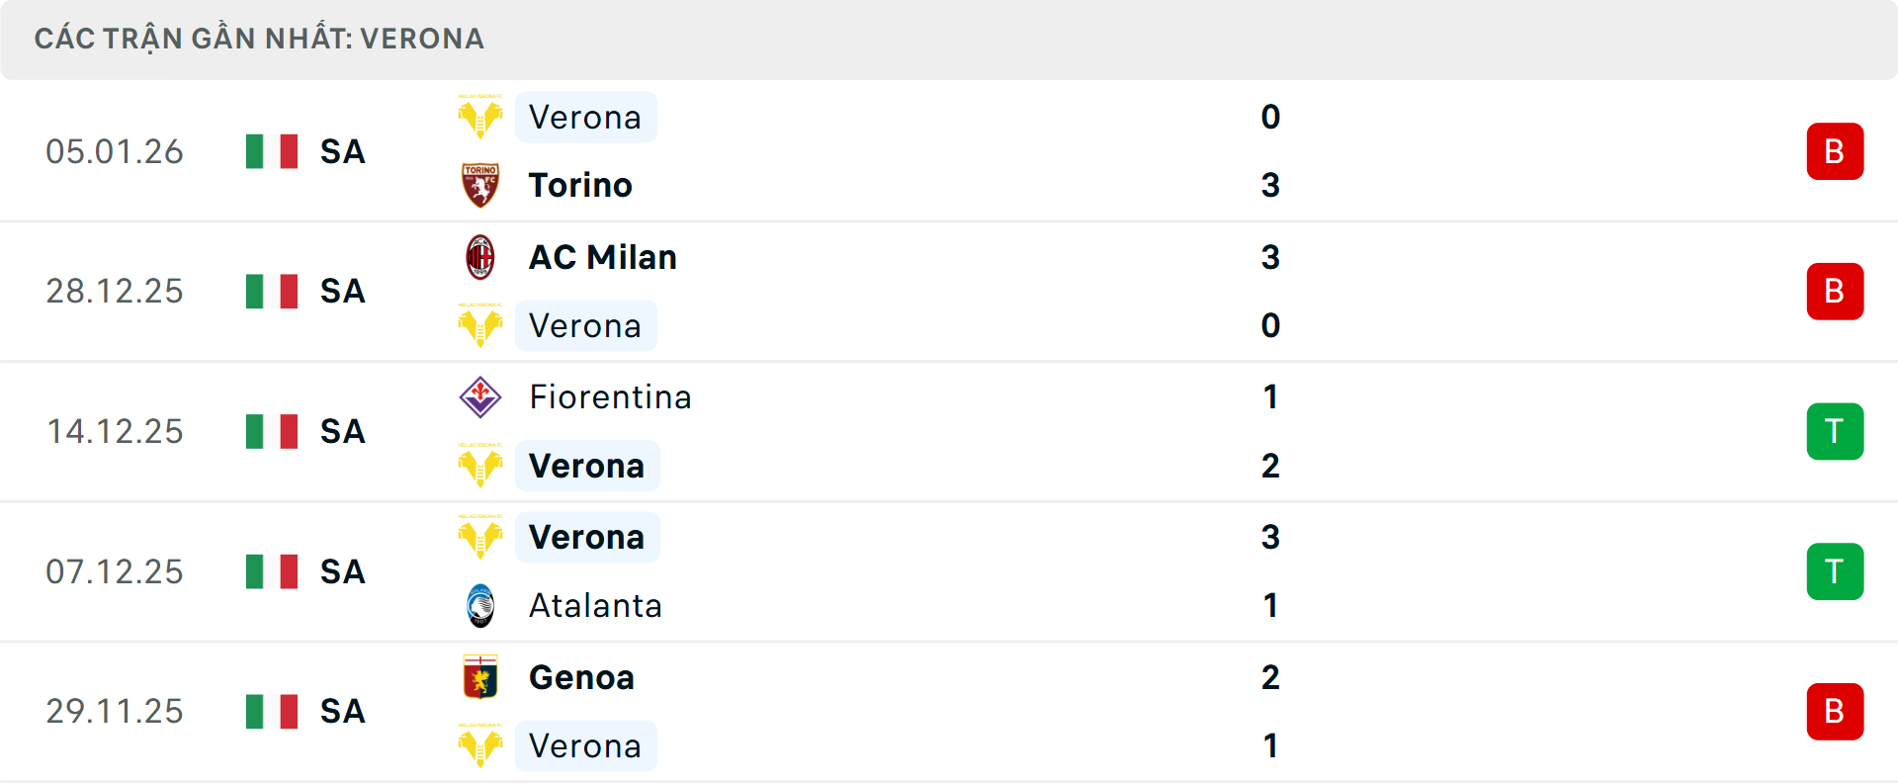Viewport: 1898px width, 783px height.
Task: Open the Torino team link
Action: pos(580,185)
